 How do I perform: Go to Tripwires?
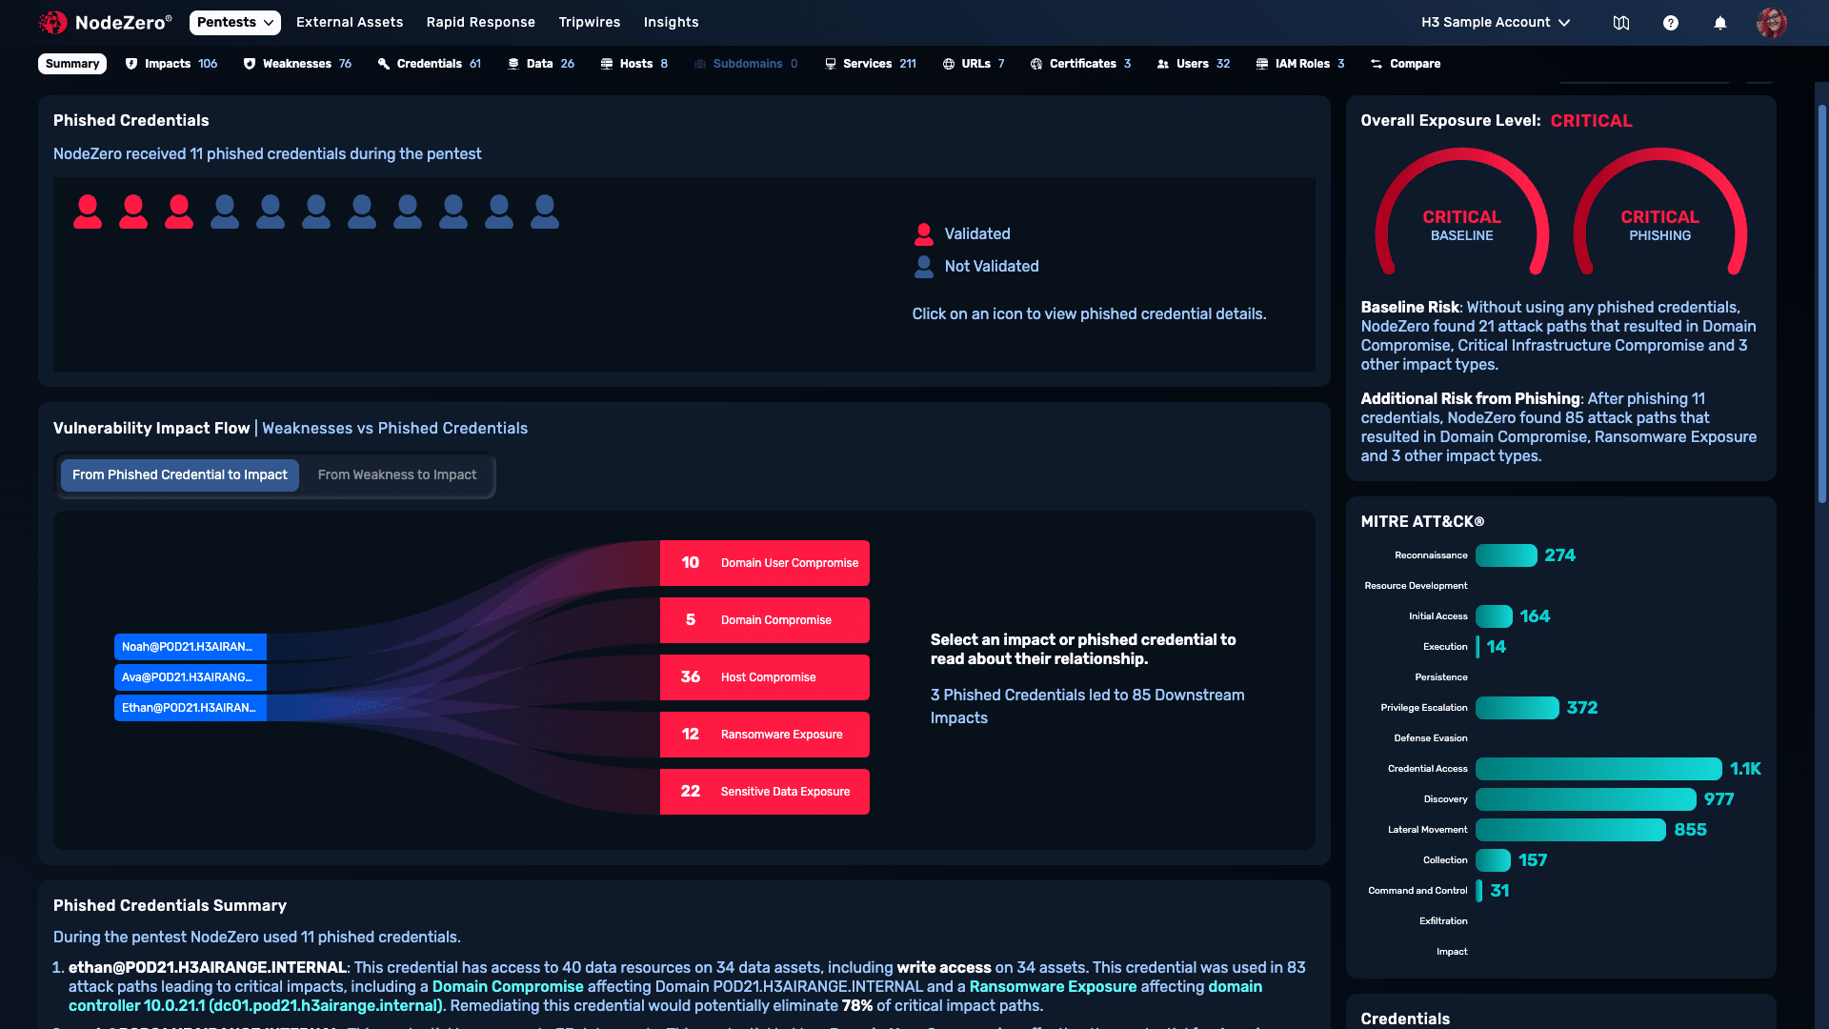pyautogui.click(x=590, y=22)
